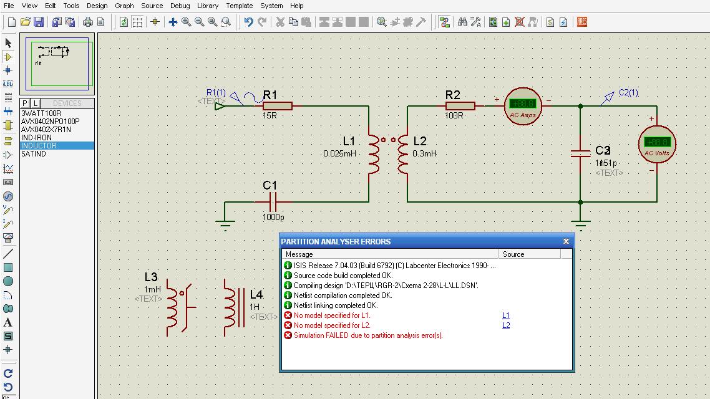Viewport: 710px width, 399px height.
Task: Click the Save design icon
Action: click(x=39, y=22)
